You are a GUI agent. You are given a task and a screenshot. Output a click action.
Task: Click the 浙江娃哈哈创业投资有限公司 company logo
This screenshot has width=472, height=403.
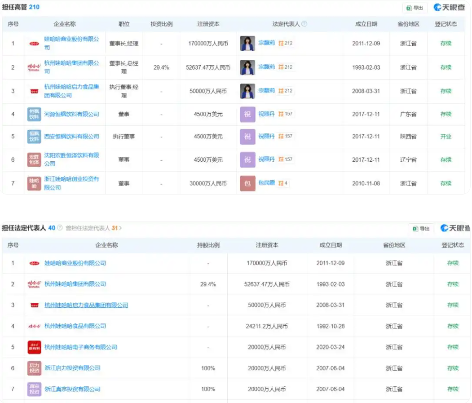click(x=34, y=183)
